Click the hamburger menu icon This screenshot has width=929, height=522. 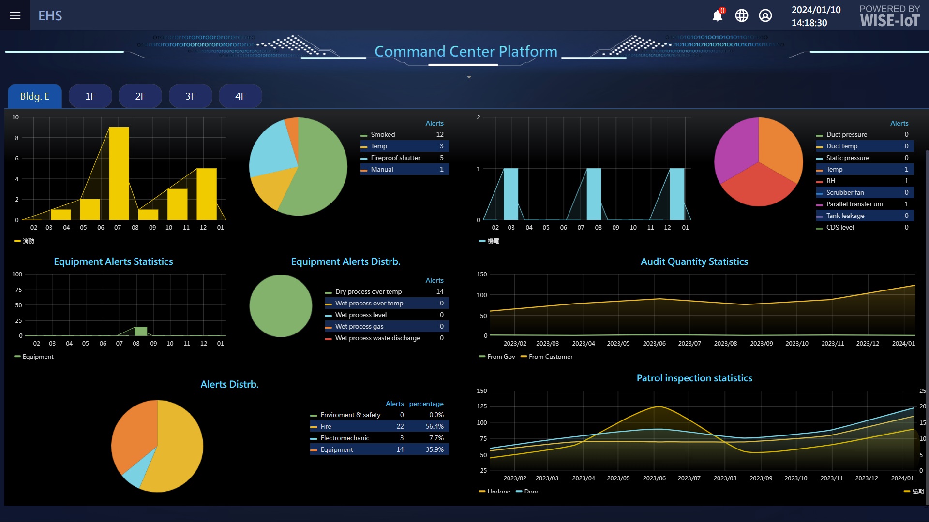click(x=15, y=14)
